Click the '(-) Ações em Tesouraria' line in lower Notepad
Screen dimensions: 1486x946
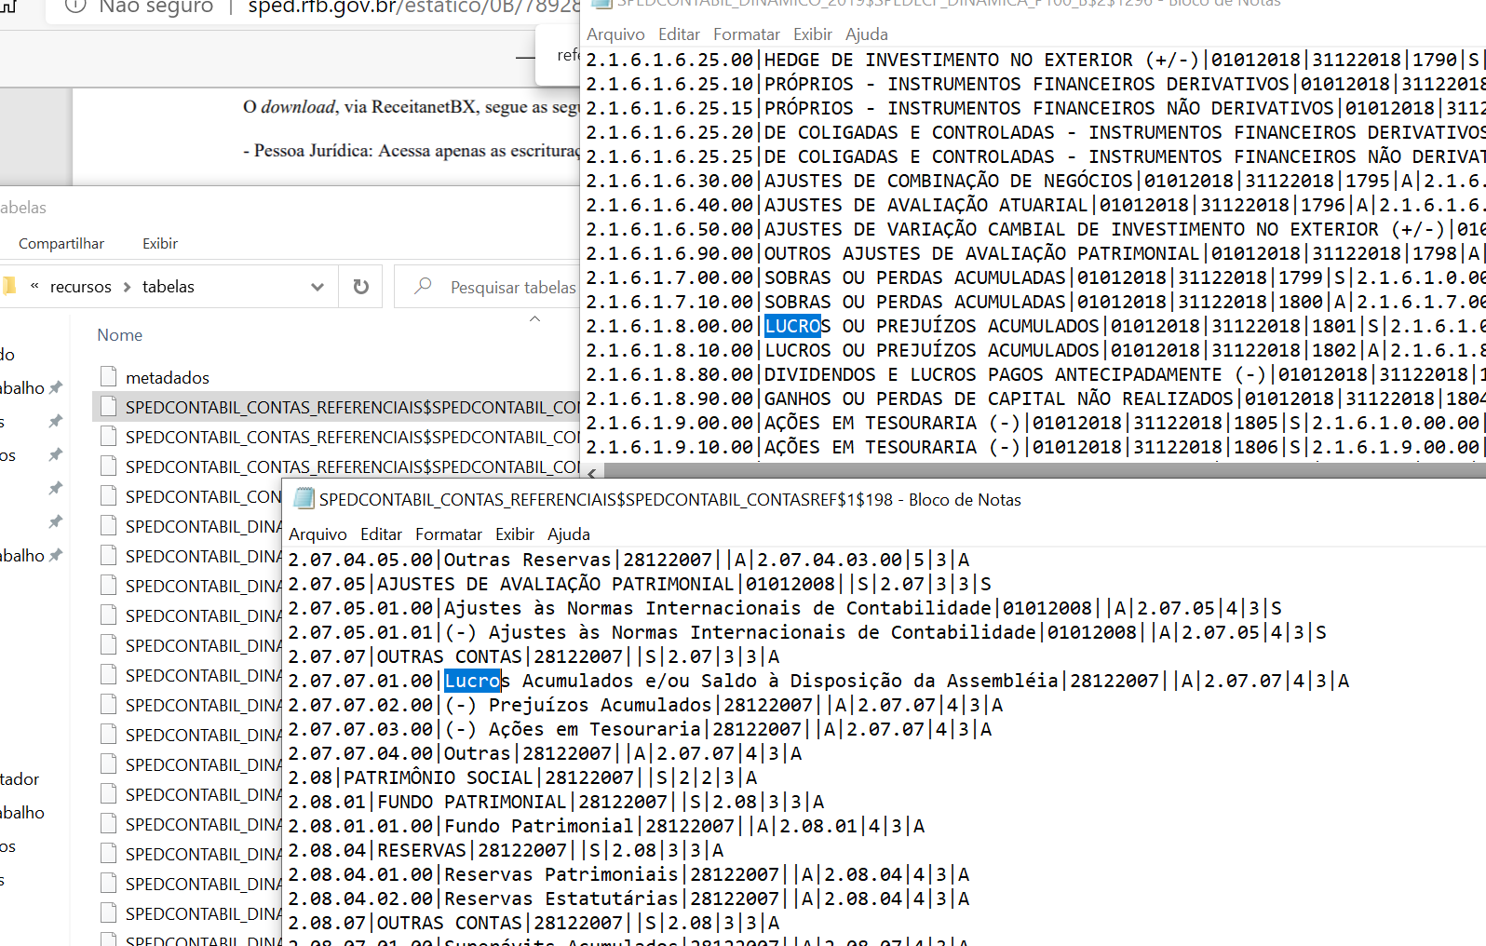point(641,729)
